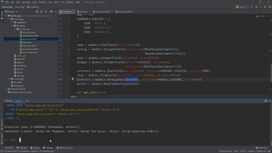Click the yellow intention lightbulb on the director line
Image resolution: width=272 pixels, height=153 pixels.
(x=73, y=79)
